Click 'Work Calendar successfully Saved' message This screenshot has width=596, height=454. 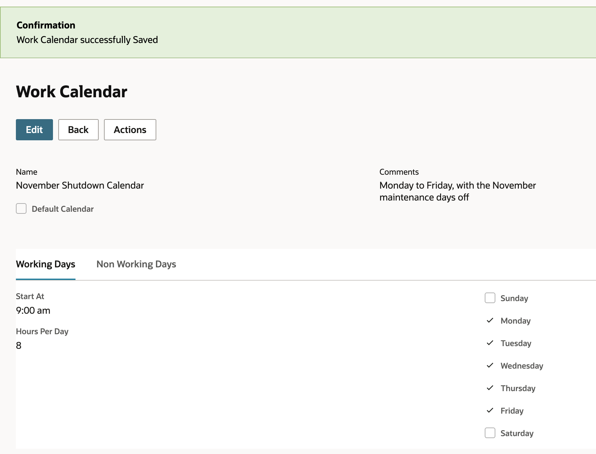click(87, 40)
